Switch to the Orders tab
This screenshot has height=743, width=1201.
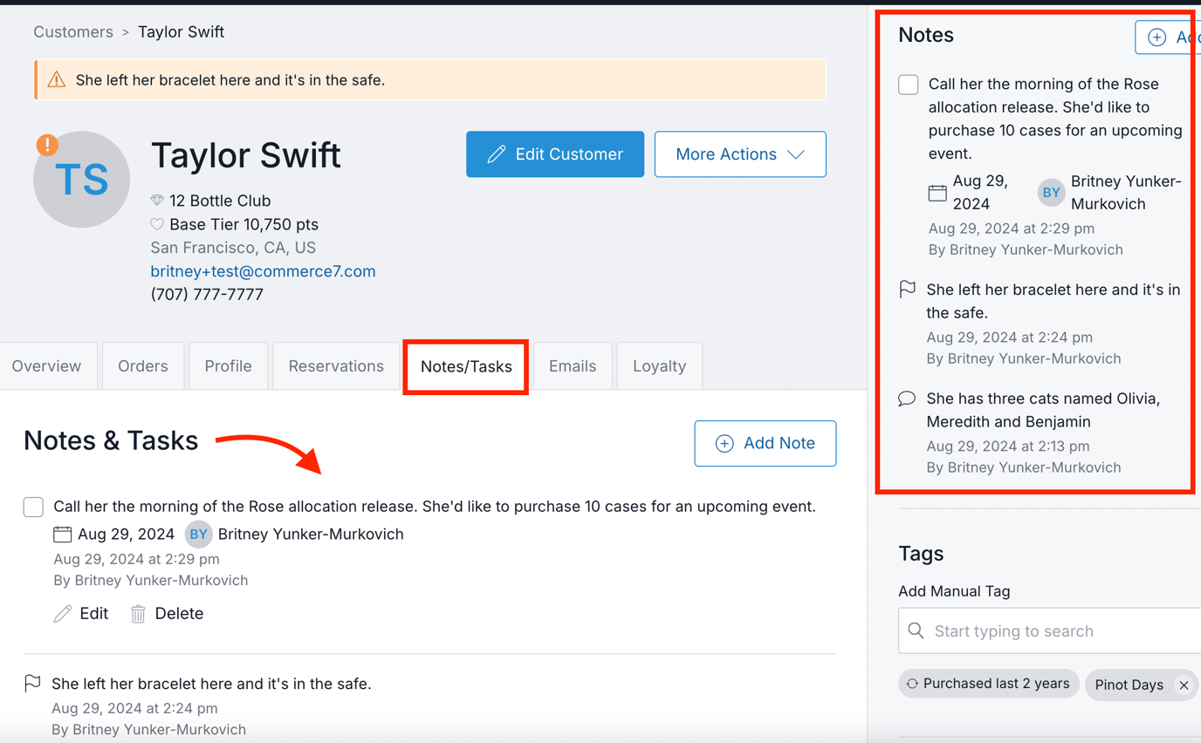click(143, 366)
